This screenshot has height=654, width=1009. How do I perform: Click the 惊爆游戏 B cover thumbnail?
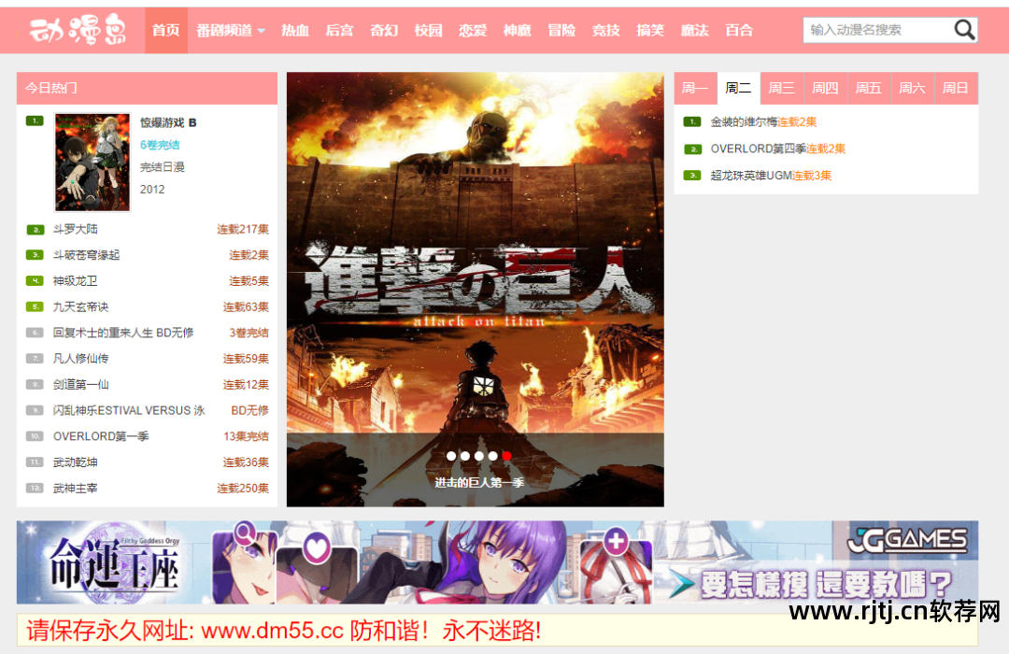92,163
